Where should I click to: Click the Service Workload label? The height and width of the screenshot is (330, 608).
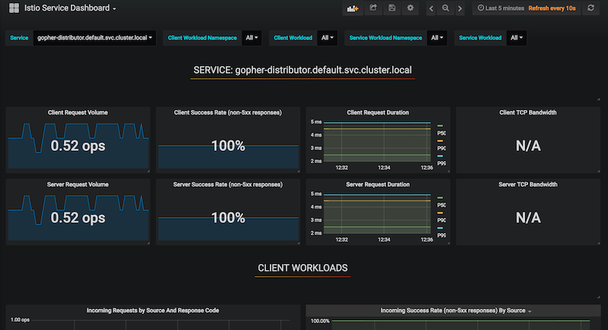point(480,38)
